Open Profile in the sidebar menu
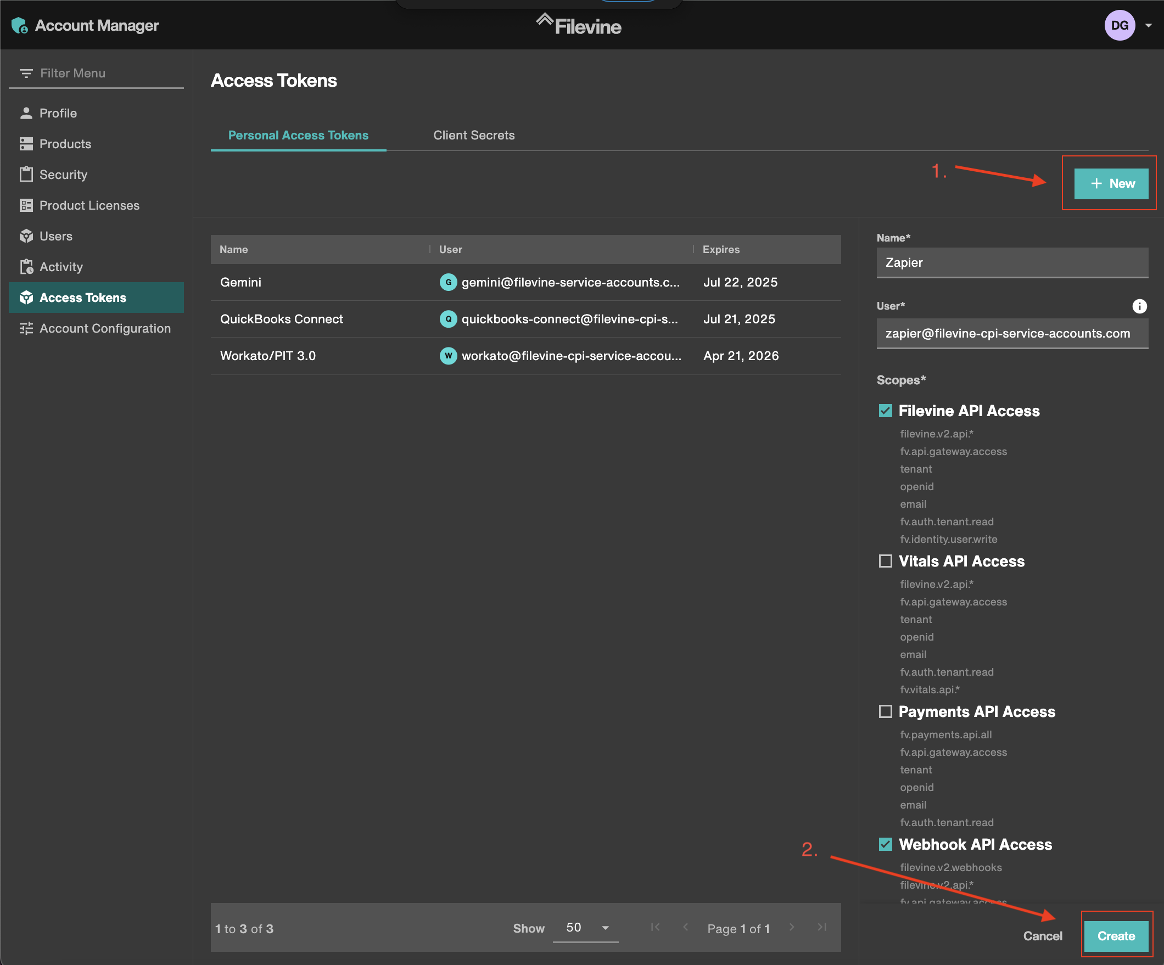1164x965 pixels. (97, 113)
